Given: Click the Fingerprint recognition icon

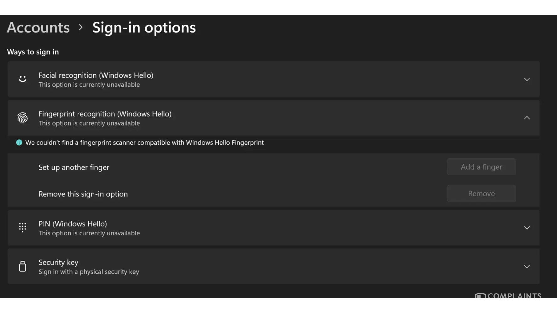Looking at the screenshot, I should [x=23, y=118].
